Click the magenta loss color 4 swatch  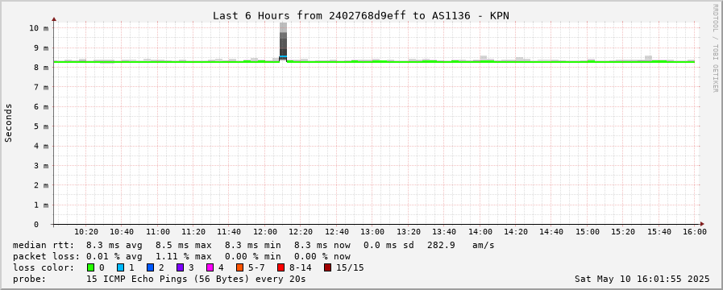point(210,267)
